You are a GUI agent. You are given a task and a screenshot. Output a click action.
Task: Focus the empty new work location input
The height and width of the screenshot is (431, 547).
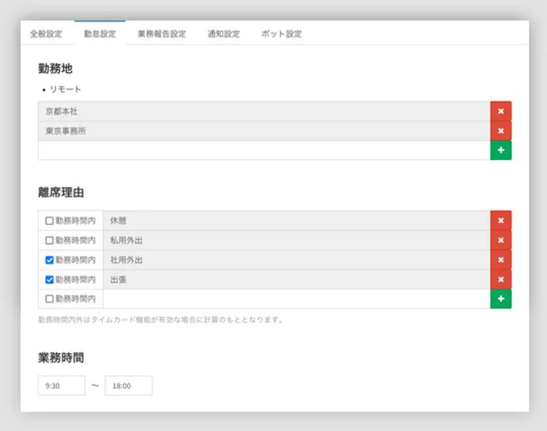(x=264, y=150)
